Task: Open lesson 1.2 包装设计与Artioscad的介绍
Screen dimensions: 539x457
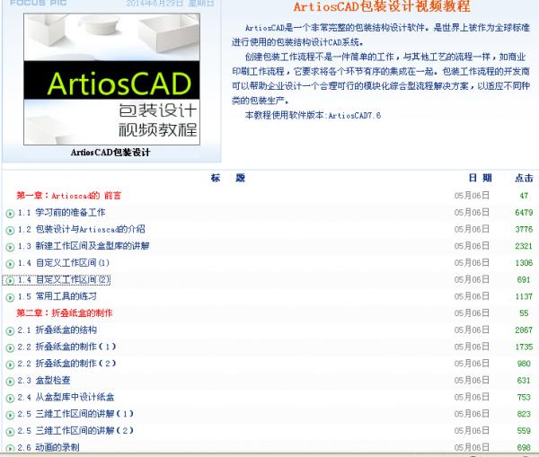Action: [x=82, y=229]
